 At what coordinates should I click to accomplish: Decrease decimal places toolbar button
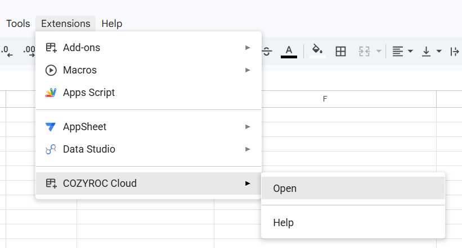pos(7,52)
